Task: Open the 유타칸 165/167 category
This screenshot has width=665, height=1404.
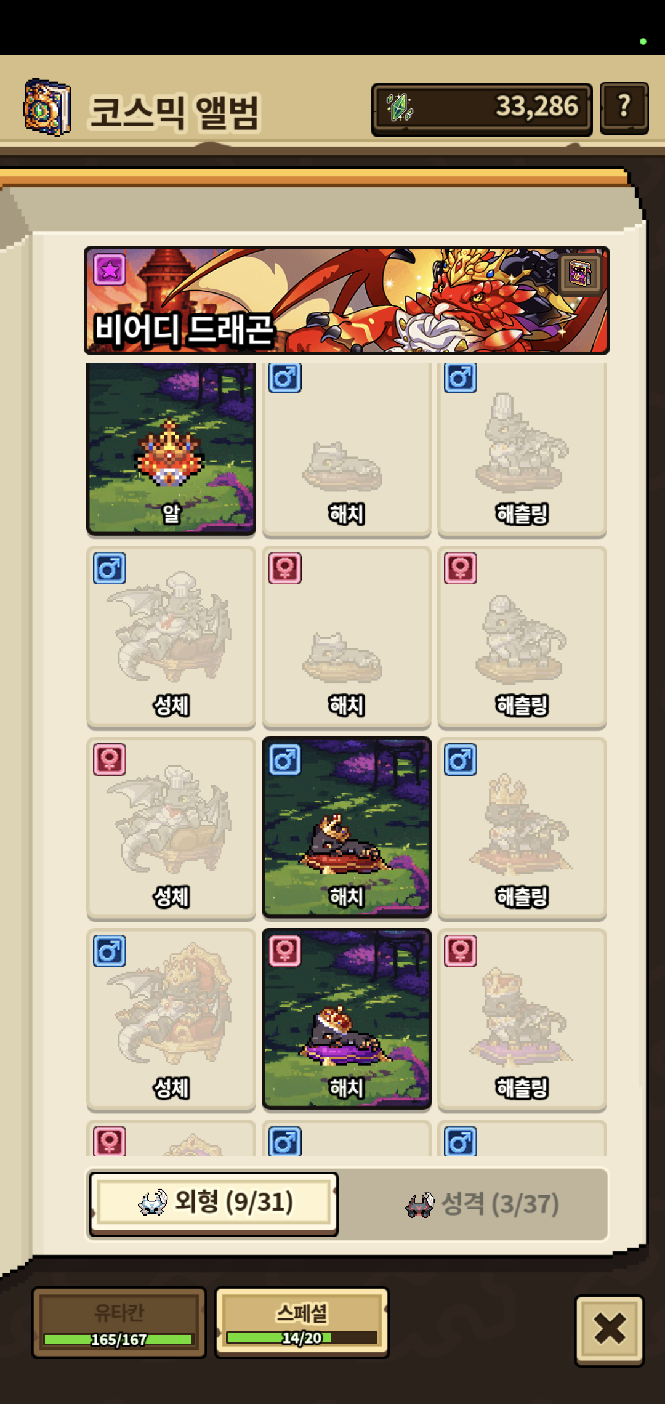Action: 119,1322
